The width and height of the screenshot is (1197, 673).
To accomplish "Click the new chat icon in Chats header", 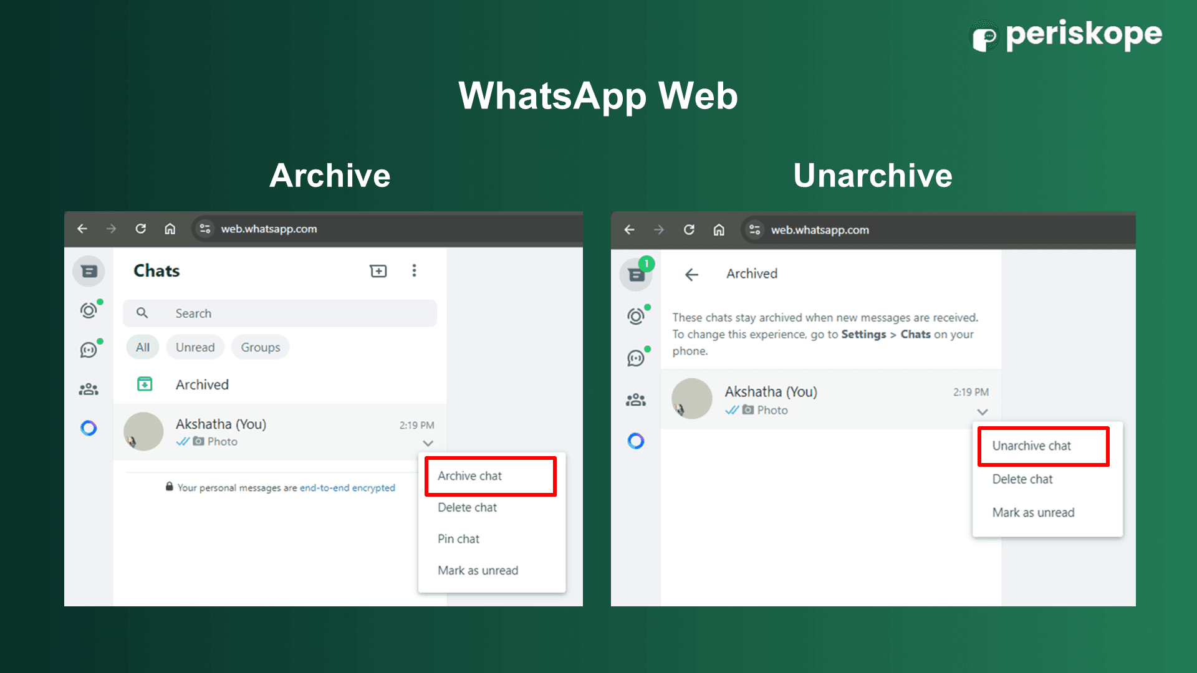I will point(378,271).
